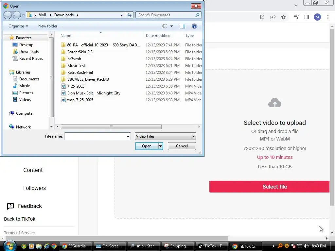
Task: Click Terms of Service link
Action: 19,233
